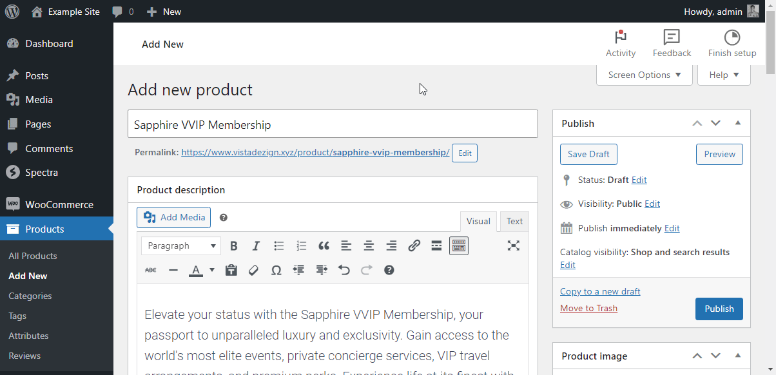Open Example Site home link
This screenshot has height=375, width=776.
(65, 12)
